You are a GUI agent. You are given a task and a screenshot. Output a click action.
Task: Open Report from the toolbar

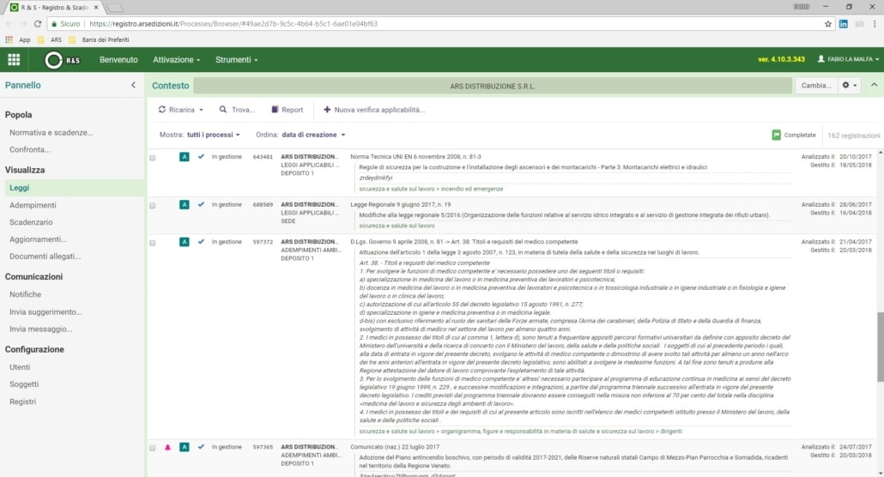287,109
